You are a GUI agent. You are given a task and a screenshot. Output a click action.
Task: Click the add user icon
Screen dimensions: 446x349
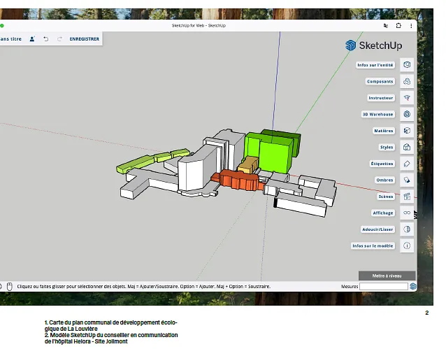click(x=32, y=39)
